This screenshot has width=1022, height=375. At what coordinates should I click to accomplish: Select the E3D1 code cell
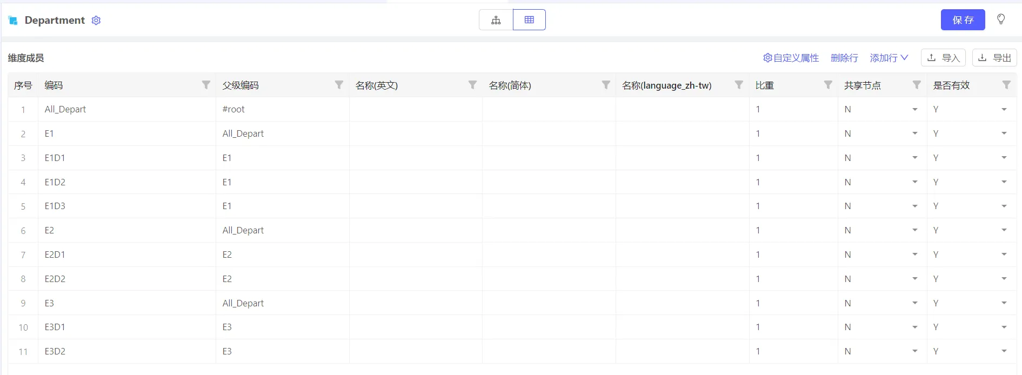pyautogui.click(x=127, y=327)
